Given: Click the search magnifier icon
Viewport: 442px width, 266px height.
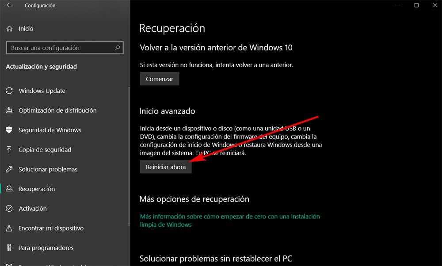Looking at the screenshot, I should pyautogui.click(x=117, y=48).
